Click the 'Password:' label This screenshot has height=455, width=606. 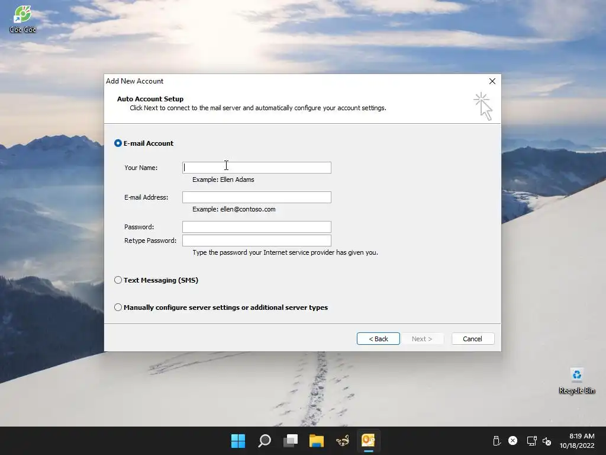pyautogui.click(x=139, y=227)
